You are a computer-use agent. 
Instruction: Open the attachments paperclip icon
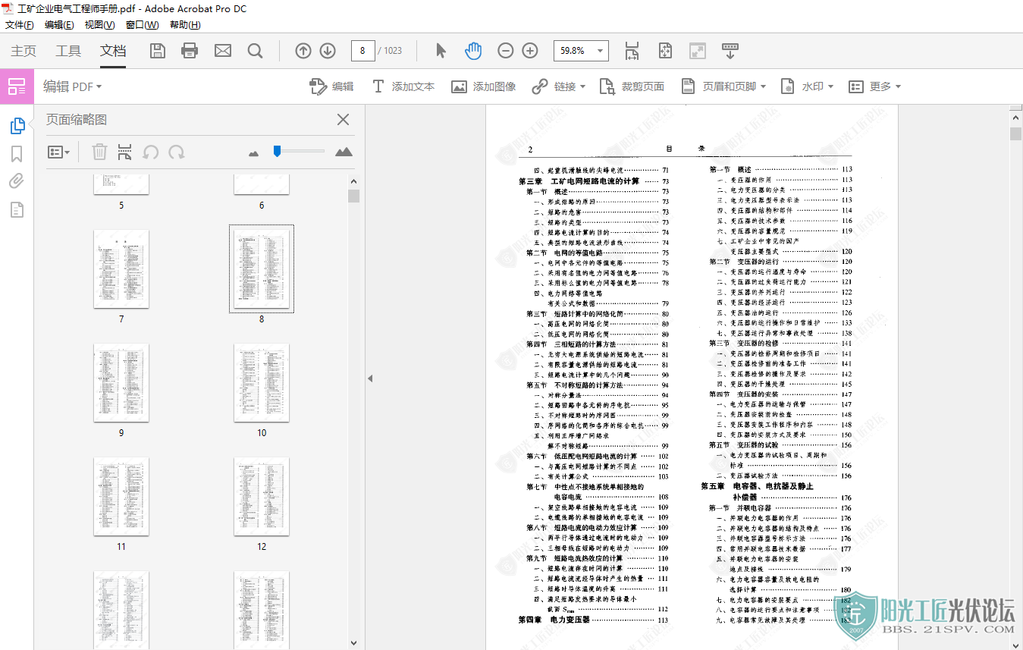click(17, 181)
